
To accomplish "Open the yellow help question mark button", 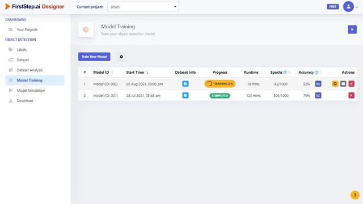I will (x=355, y=195).
